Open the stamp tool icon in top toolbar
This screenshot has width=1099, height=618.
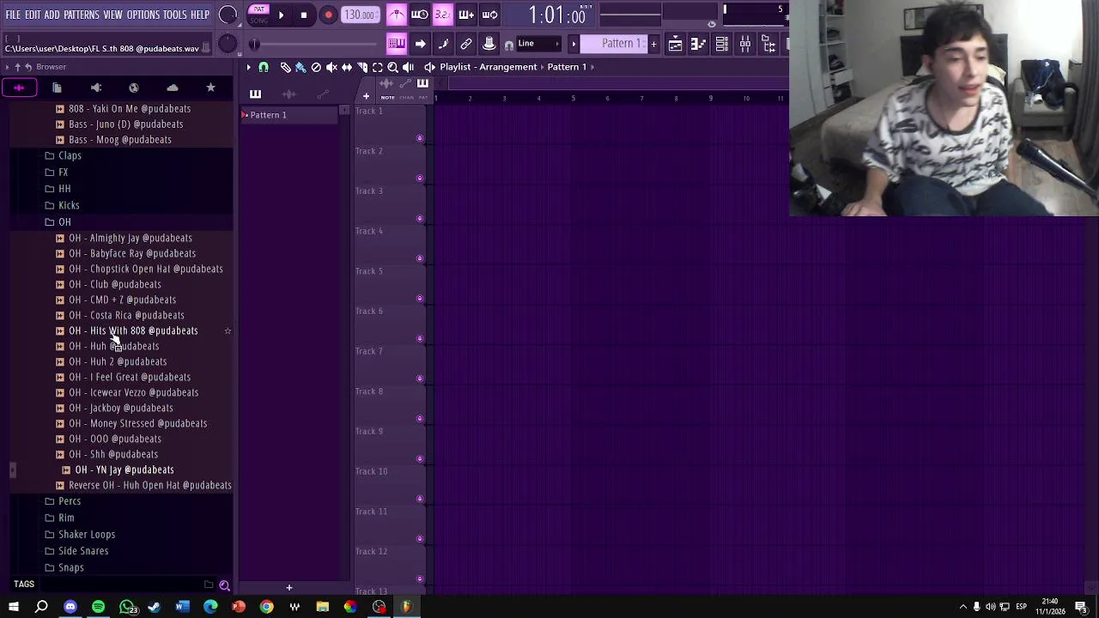pyautogui.click(x=489, y=44)
